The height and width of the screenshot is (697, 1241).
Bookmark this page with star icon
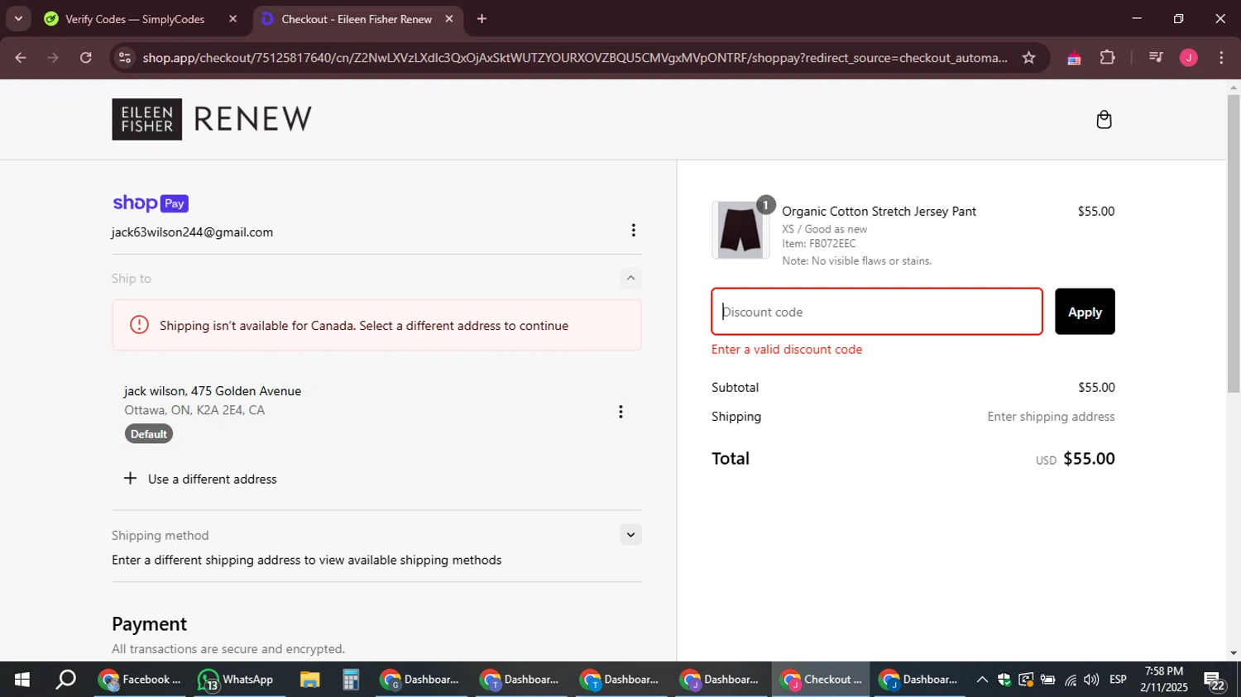[x=1028, y=58]
